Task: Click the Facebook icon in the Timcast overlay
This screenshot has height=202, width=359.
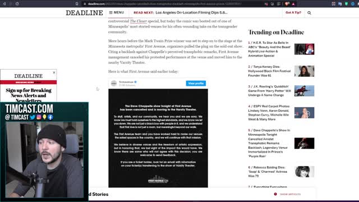Action: click(50, 117)
